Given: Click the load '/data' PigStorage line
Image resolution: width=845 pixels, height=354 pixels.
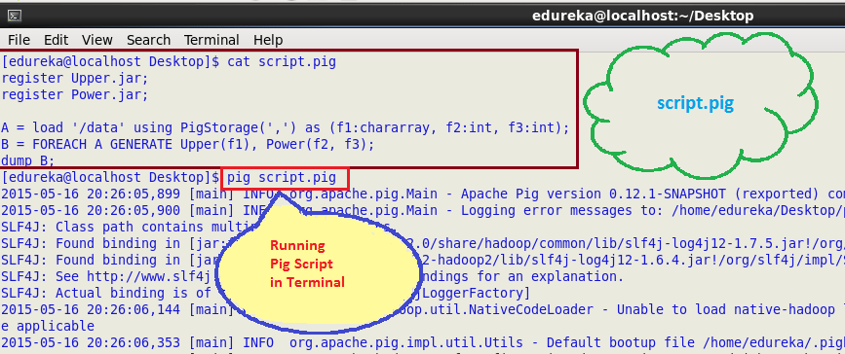Looking at the screenshot, I should (286, 128).
